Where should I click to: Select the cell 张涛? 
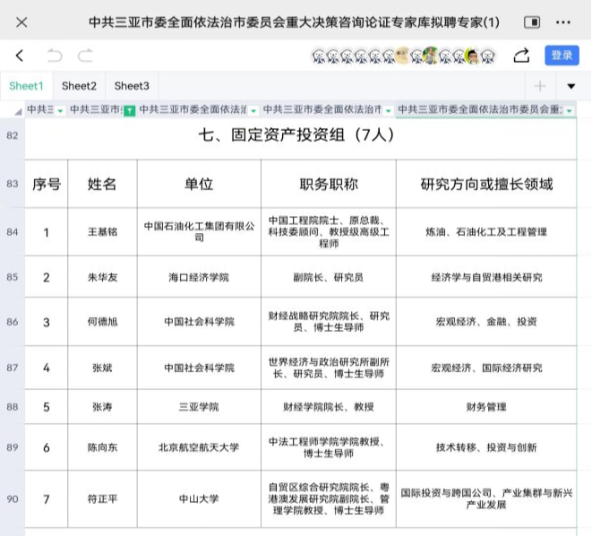[102, 407]
